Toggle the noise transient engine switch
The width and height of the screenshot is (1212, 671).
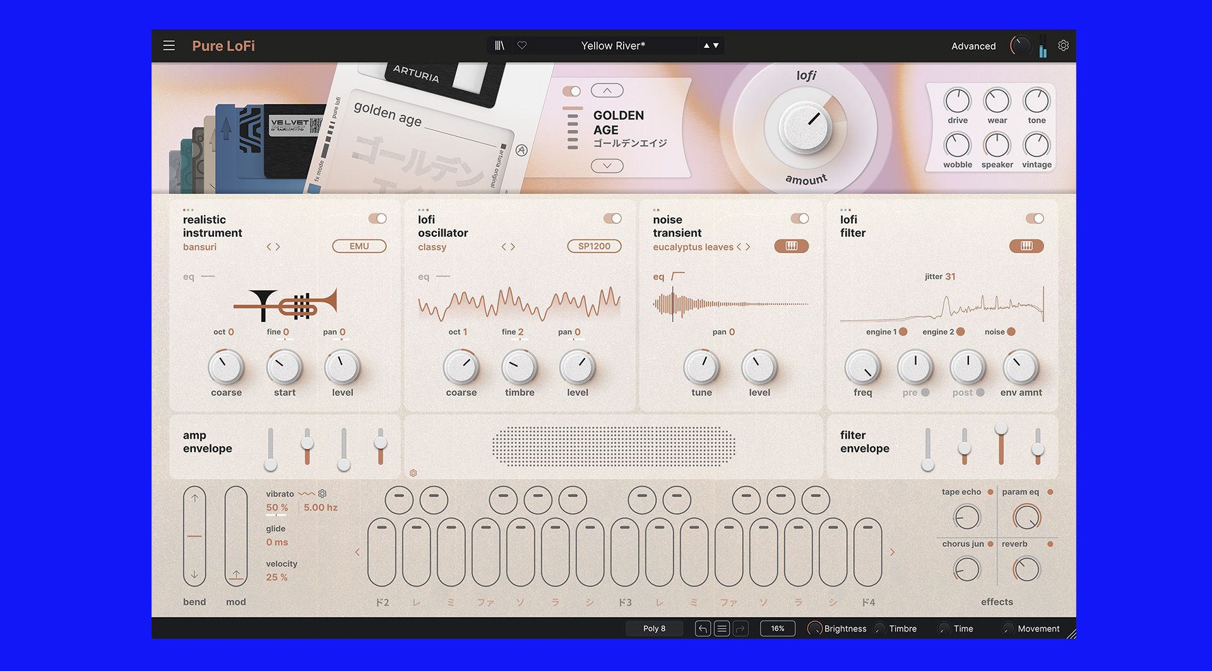[800, 218]
